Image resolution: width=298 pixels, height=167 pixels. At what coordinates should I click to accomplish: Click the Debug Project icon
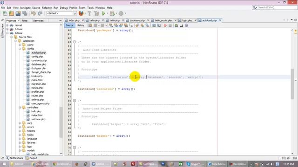pyautogui.click(x=112, y=13)
